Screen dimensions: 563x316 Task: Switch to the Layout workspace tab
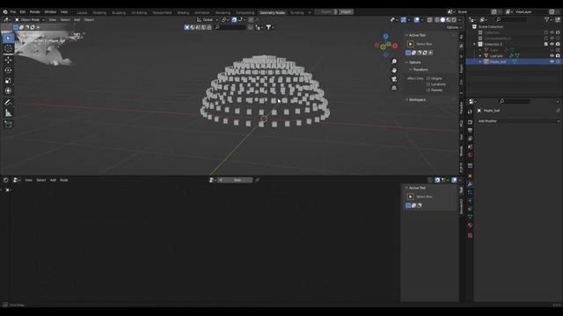pos(82,12)
